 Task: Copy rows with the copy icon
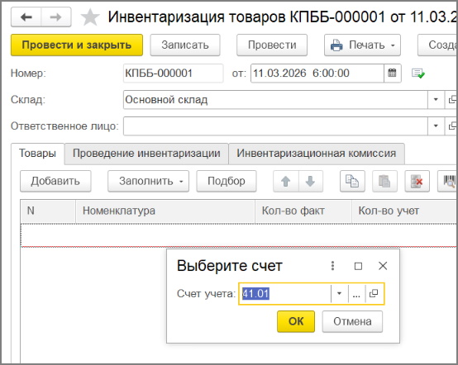click(x=352, y=181)
